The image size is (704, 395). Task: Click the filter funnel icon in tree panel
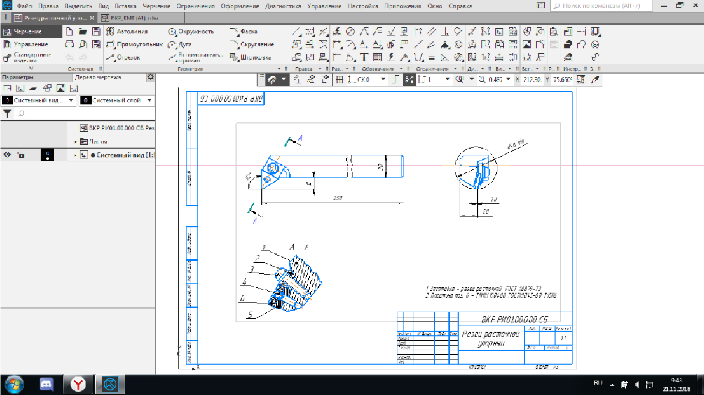[x=7, y=113]
